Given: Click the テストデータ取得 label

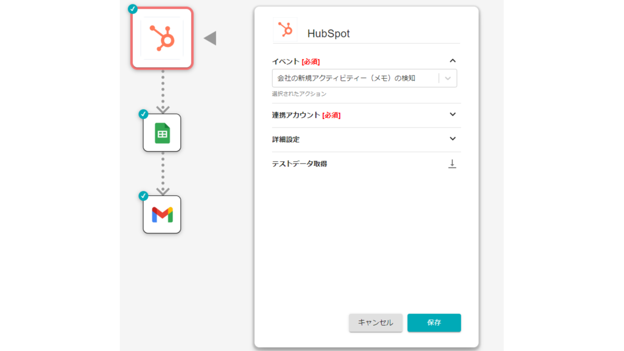Looking at the screenshot, I should [x=300, y=164].
